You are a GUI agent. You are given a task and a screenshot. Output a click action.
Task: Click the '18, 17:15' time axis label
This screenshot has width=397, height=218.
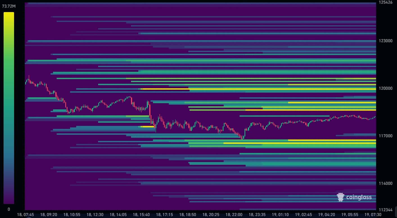pyautogui.click(x=164, y=215)
